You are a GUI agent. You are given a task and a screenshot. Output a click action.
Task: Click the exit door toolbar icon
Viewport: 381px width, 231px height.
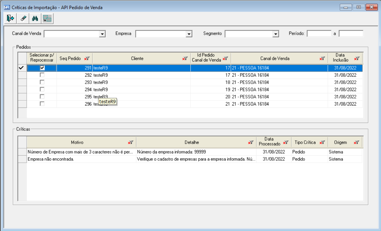pos(10,18)
